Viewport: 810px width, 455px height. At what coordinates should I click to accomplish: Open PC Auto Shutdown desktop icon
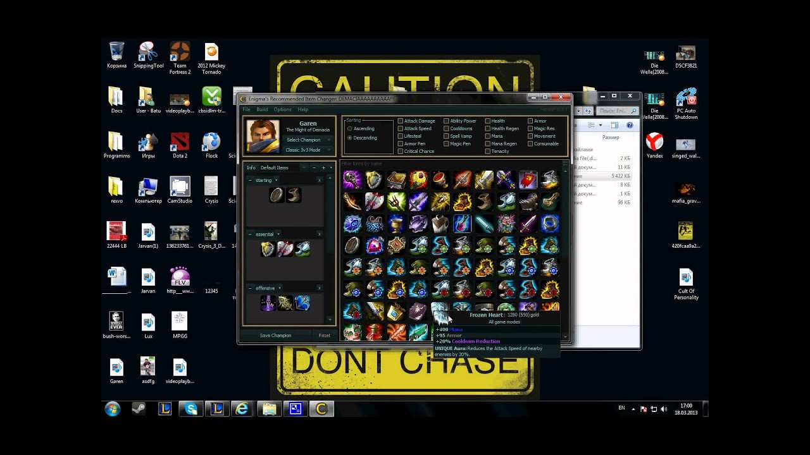tap(686, 104)
